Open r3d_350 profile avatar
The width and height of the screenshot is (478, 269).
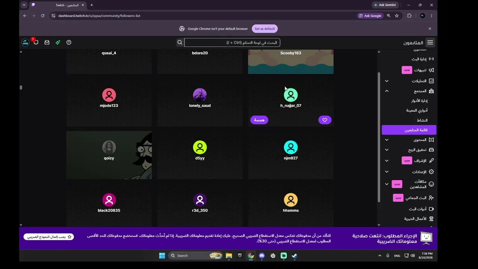click(200, 200)
